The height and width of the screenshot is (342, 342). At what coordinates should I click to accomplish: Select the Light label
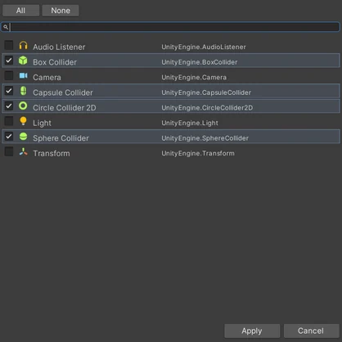[x=42, y=123]
